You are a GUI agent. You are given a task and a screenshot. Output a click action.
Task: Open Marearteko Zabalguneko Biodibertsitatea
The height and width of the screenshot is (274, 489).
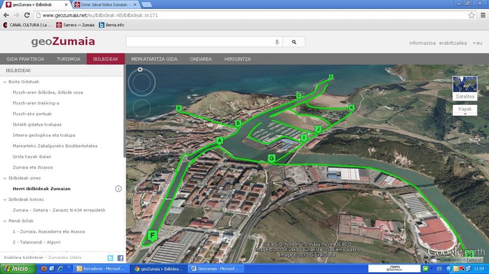point(55,146)
